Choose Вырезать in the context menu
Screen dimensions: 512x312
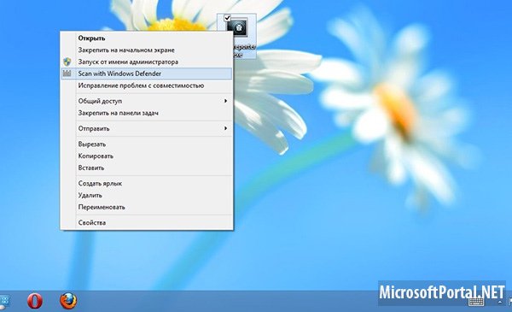tap(147, 144)
